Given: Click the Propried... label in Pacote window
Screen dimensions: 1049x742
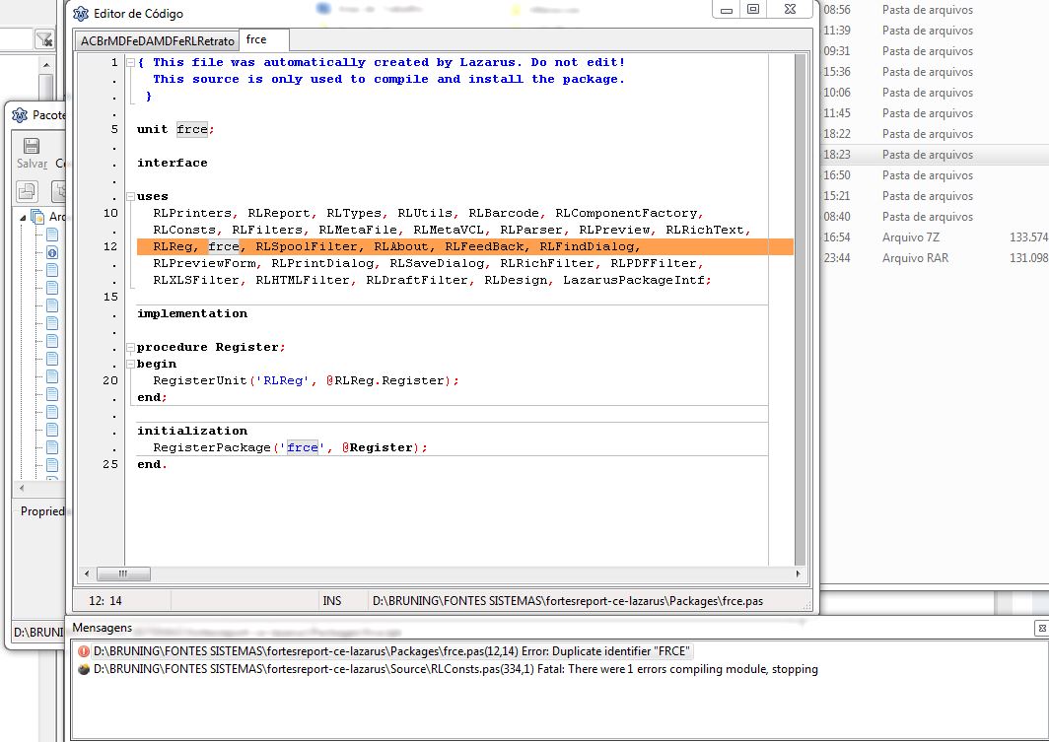Looking at the screenshot, I should (x=42, y=511).
